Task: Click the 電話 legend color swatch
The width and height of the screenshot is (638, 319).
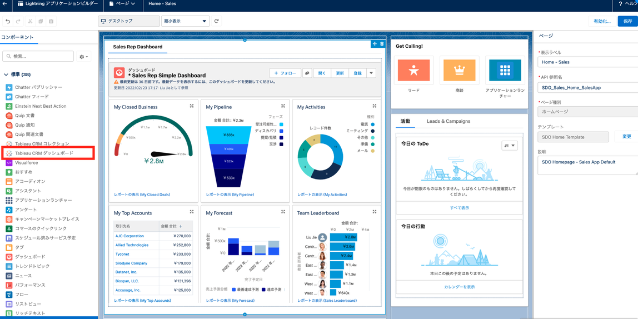Action: (372, 124)
